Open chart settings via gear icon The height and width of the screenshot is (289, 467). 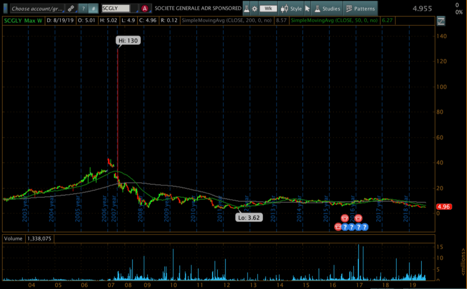254,9
